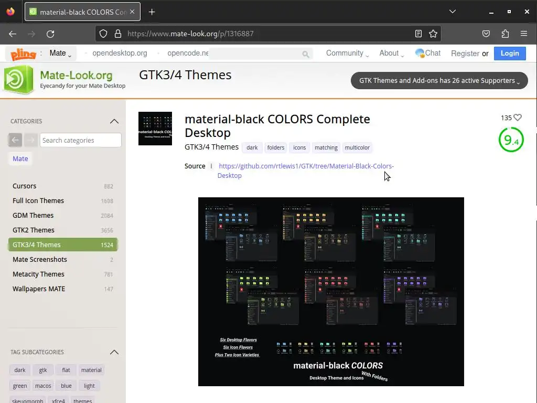Image resolution: width=537 pixels, height=403 pixels.
Task: Select the Mate category chip
Action: 20,158
